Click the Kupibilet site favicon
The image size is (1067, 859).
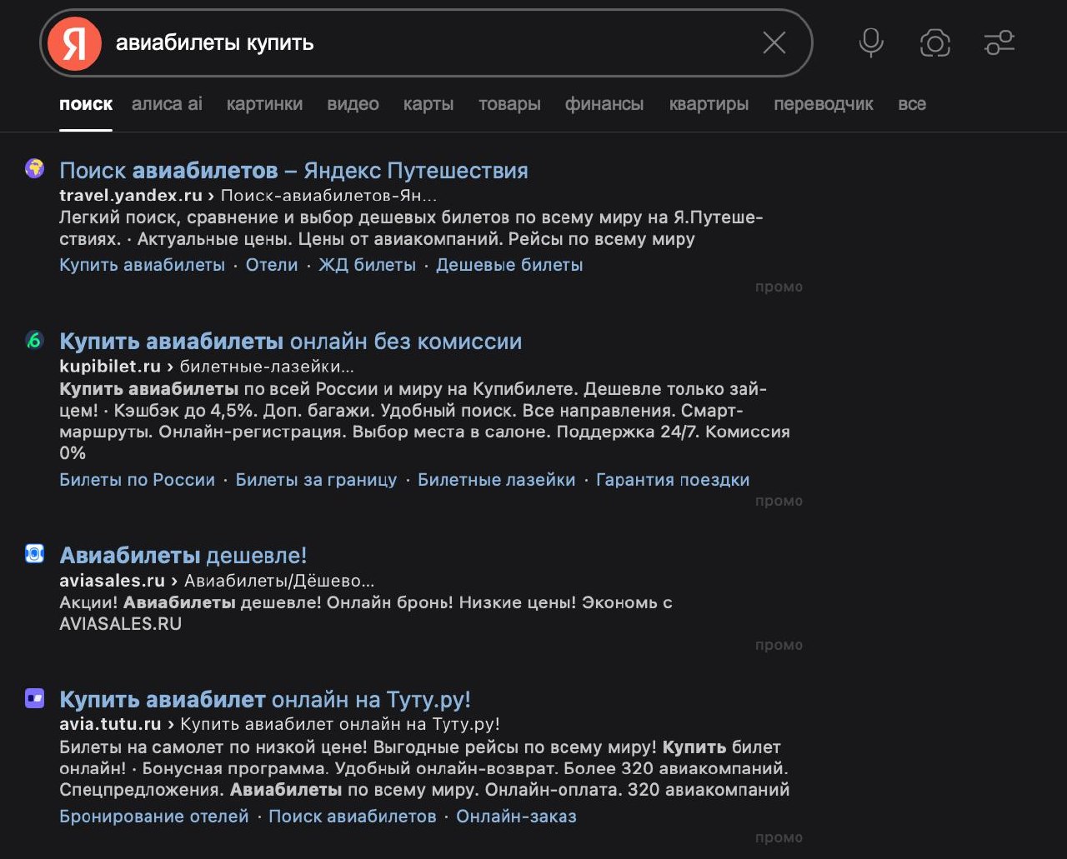click(33, 340)
